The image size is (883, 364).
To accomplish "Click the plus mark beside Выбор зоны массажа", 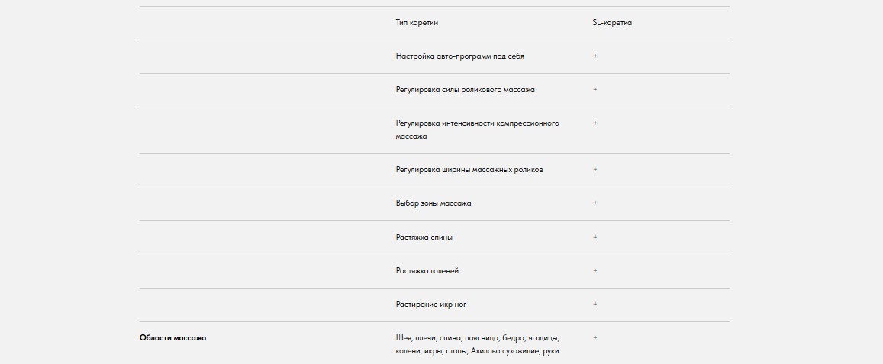I will pos(595,203).
